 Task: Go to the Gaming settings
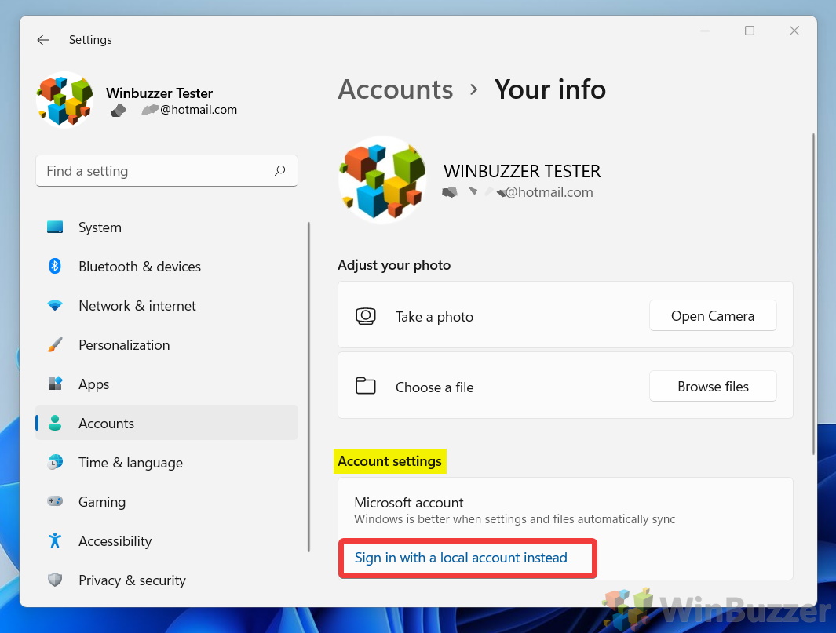[166, 502]
